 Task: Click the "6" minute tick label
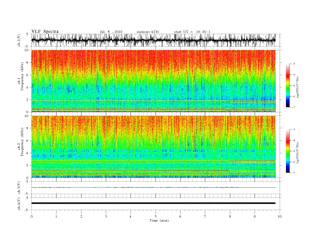coord(180,216)
